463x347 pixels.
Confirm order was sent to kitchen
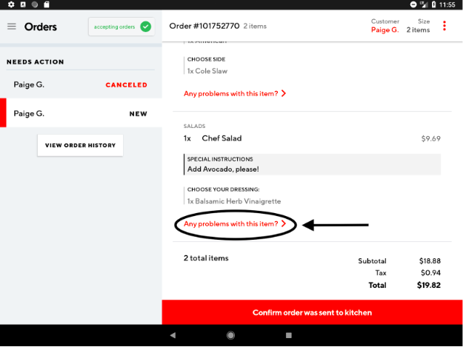click(312, 312)
